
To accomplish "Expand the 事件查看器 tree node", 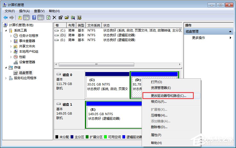I will (11, 41).
